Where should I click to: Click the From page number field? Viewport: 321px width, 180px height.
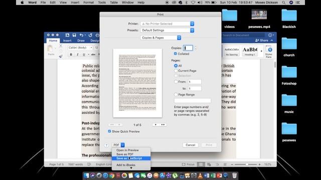tap(195, 82)
